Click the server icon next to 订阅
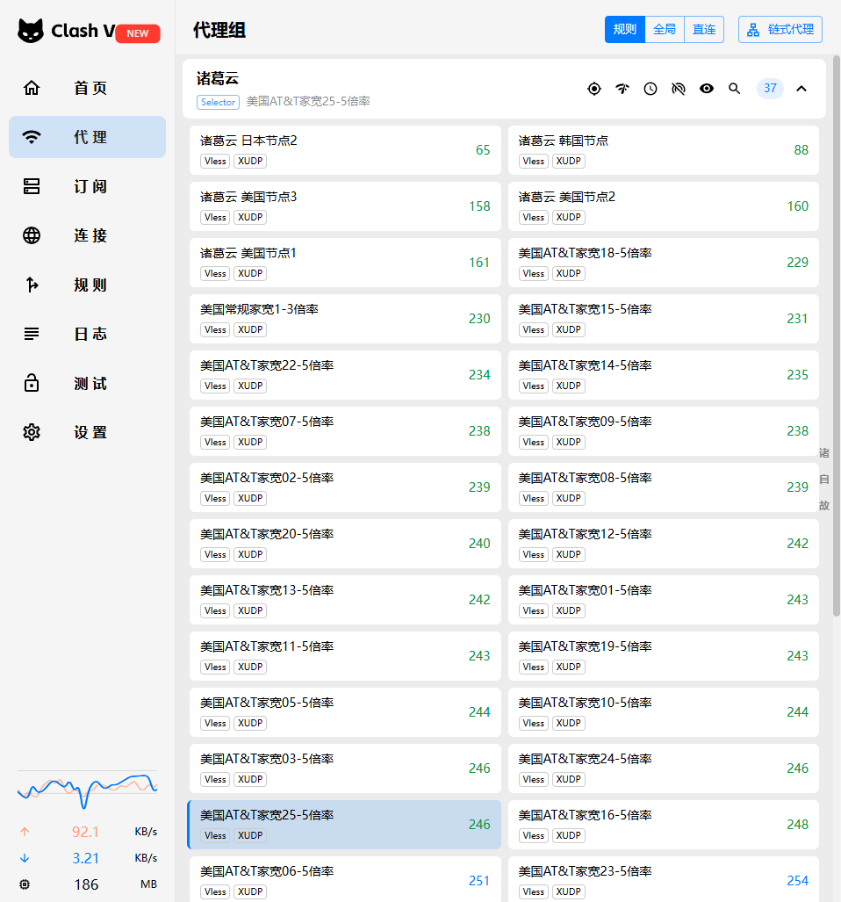This screenshot has height=902, width=841. tap(32, 186)
